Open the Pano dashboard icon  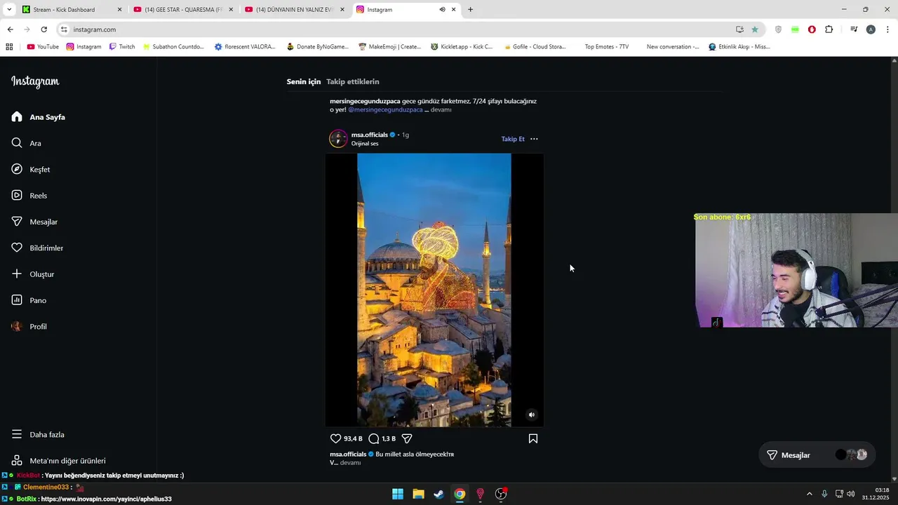17,300
